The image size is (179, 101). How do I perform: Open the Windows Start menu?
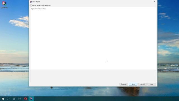[3, 98]
